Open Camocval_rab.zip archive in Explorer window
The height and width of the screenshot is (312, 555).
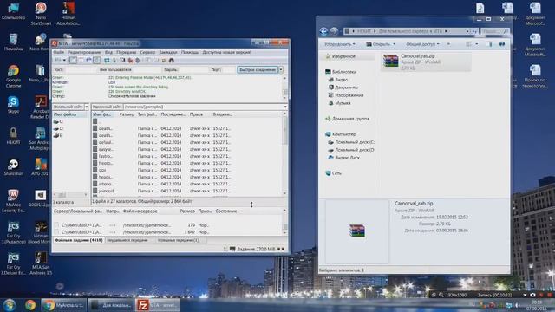click(x=426, y=62)
